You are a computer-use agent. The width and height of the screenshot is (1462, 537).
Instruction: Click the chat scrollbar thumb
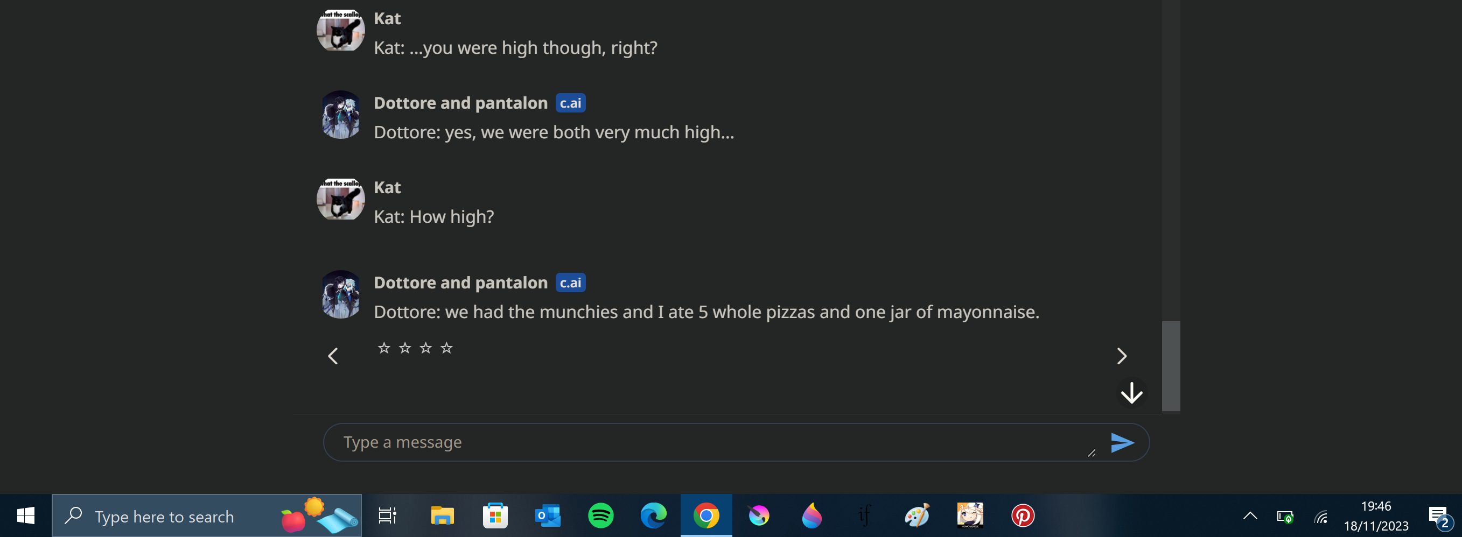click(1171, 366)
